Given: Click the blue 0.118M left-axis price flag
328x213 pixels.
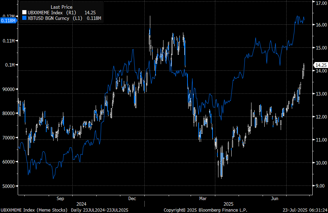Looking at the screenshot, I should (x=8, y=21).
